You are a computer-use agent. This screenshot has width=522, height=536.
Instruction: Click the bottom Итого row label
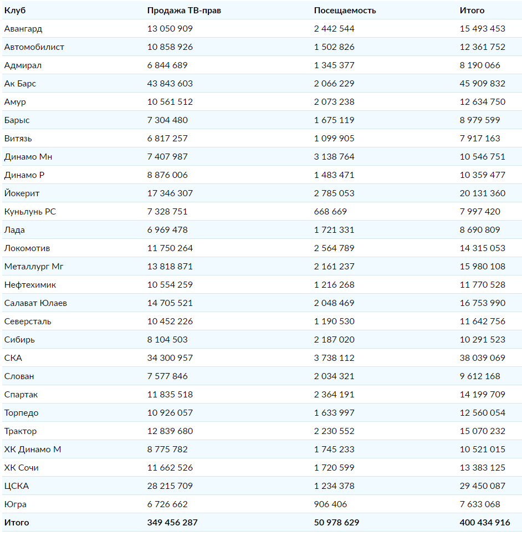[17, 523]
